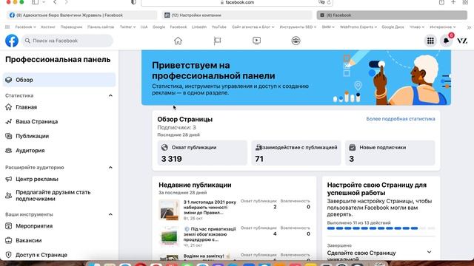Open Чтиво bookmarks dropdown
This screenshot has width=474, height=266.
pyautogui.click(x=416, y=27)
